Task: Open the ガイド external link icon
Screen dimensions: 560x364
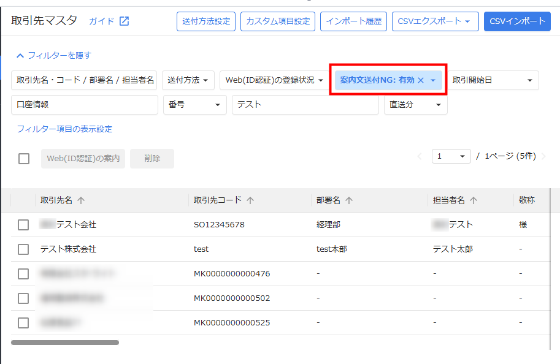Action: tap(124, 21)
